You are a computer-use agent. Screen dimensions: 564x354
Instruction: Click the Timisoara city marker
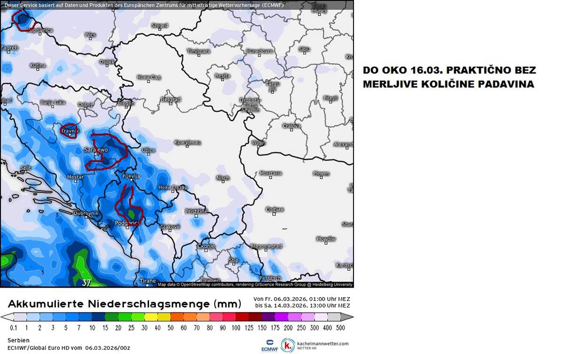(198, 55)
